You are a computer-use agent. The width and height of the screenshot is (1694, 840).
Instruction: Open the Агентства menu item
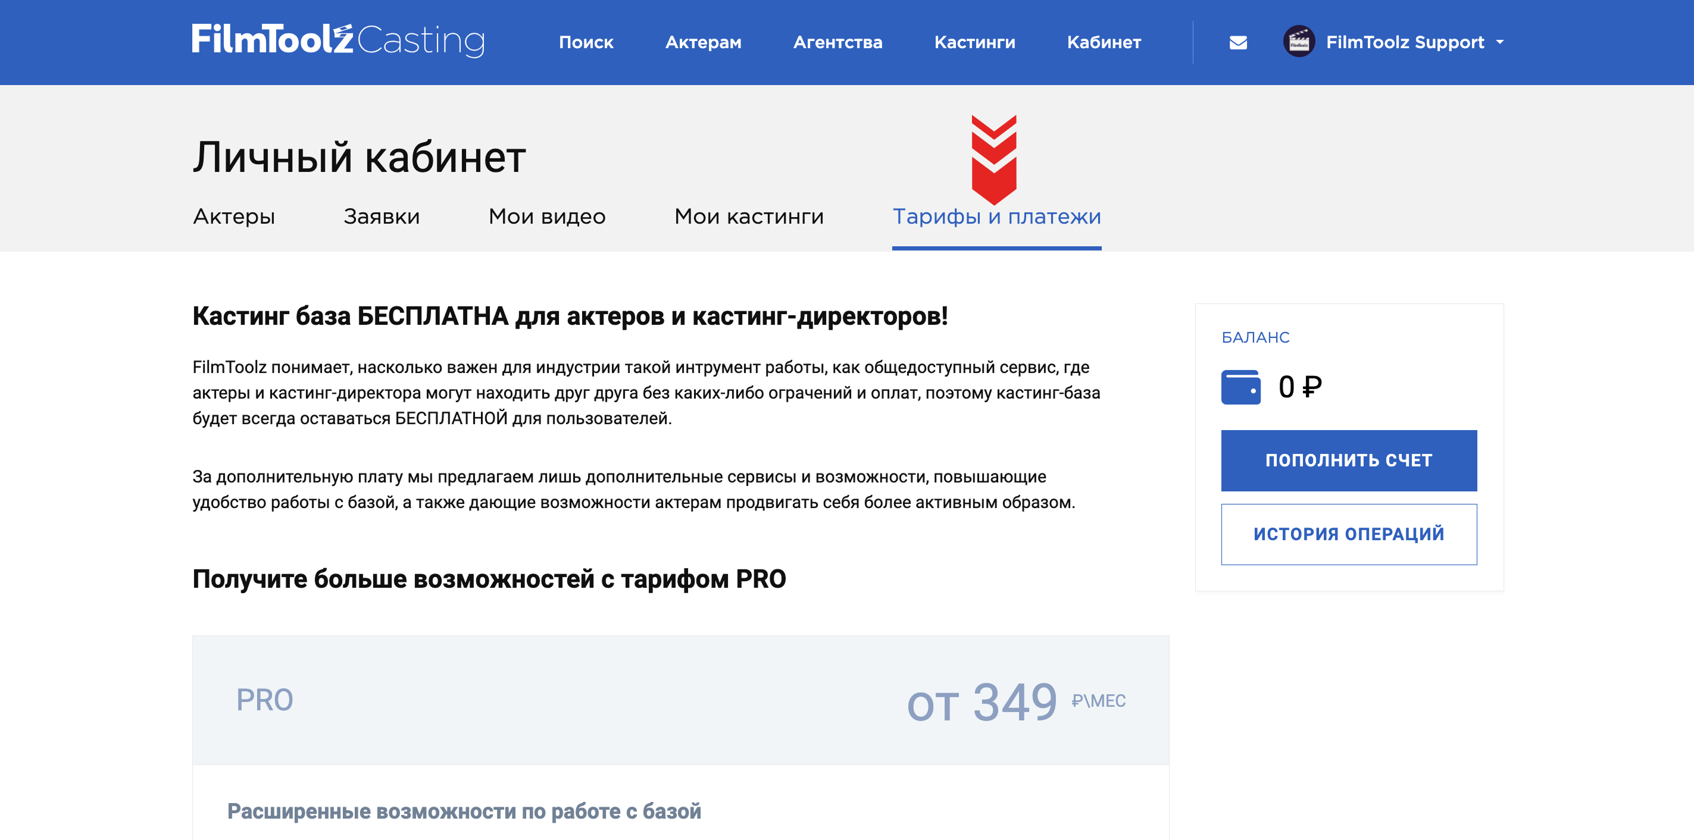(837, 43)
